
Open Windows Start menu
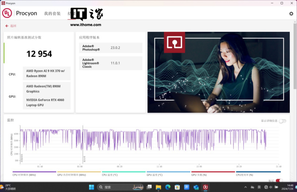[x=91, y=187]
